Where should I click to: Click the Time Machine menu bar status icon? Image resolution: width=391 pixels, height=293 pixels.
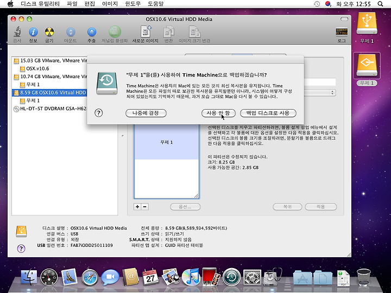pos(317,4)
